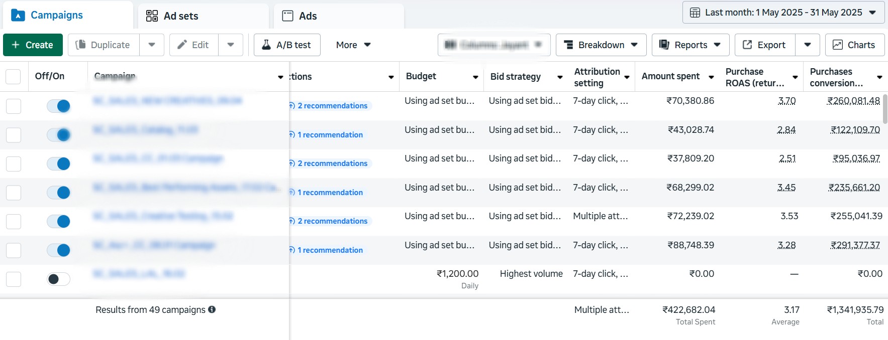Click the A/B test flask icon

click(x=266, y=45)
